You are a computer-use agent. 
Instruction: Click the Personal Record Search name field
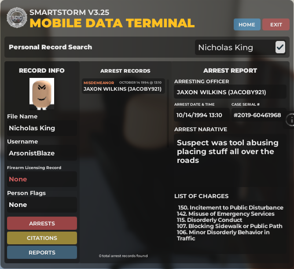pos(234,48)
